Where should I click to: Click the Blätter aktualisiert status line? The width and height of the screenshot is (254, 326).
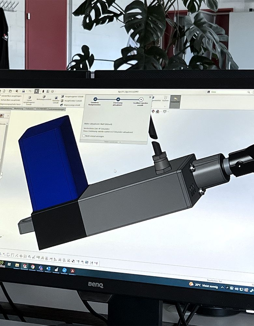[x=98, y=124]
